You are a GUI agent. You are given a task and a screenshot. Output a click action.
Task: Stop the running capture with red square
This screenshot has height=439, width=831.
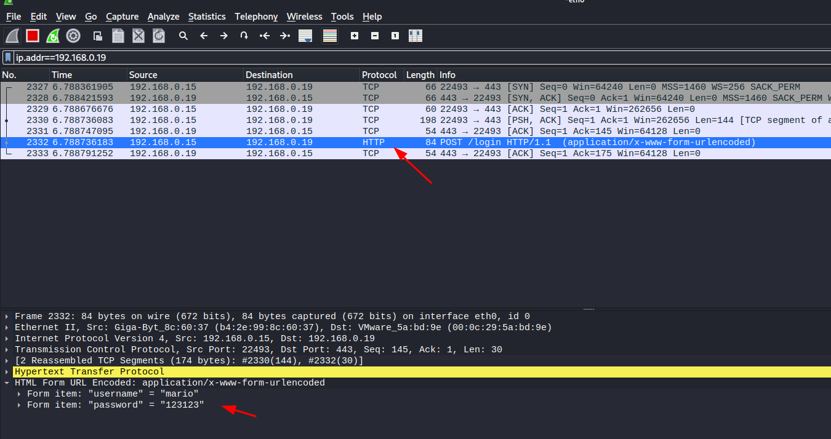click(33, 36)
